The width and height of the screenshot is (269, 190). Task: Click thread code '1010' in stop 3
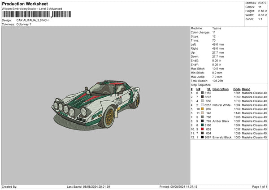click(x=237, y=101)
